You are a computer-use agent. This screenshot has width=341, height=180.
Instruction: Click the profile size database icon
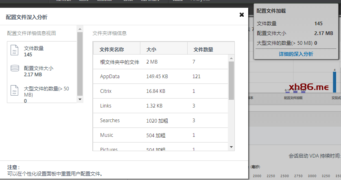[15, 68]
